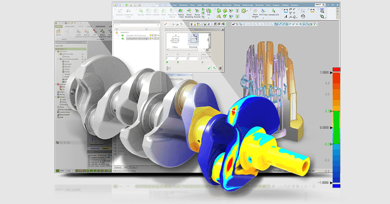
Task: Click the A value input field
Action: coord(170,58)
